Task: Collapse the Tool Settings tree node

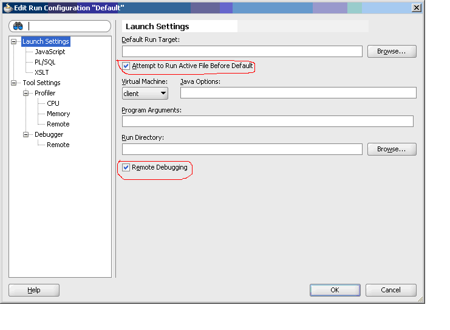Action: click(x=13, y=83)
